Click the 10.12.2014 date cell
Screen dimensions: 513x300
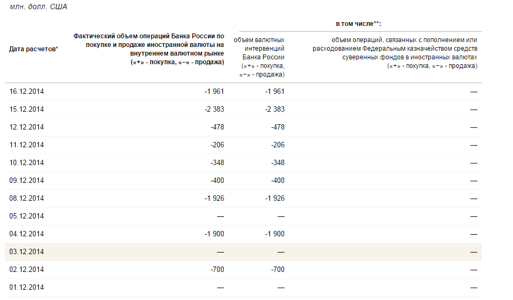tap(26, 163)
